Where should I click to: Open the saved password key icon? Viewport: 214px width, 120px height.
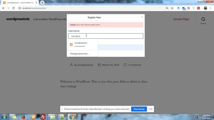167,8
